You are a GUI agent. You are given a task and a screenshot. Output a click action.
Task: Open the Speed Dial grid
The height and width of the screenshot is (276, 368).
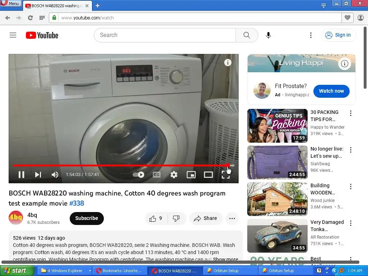pos(42,18)
